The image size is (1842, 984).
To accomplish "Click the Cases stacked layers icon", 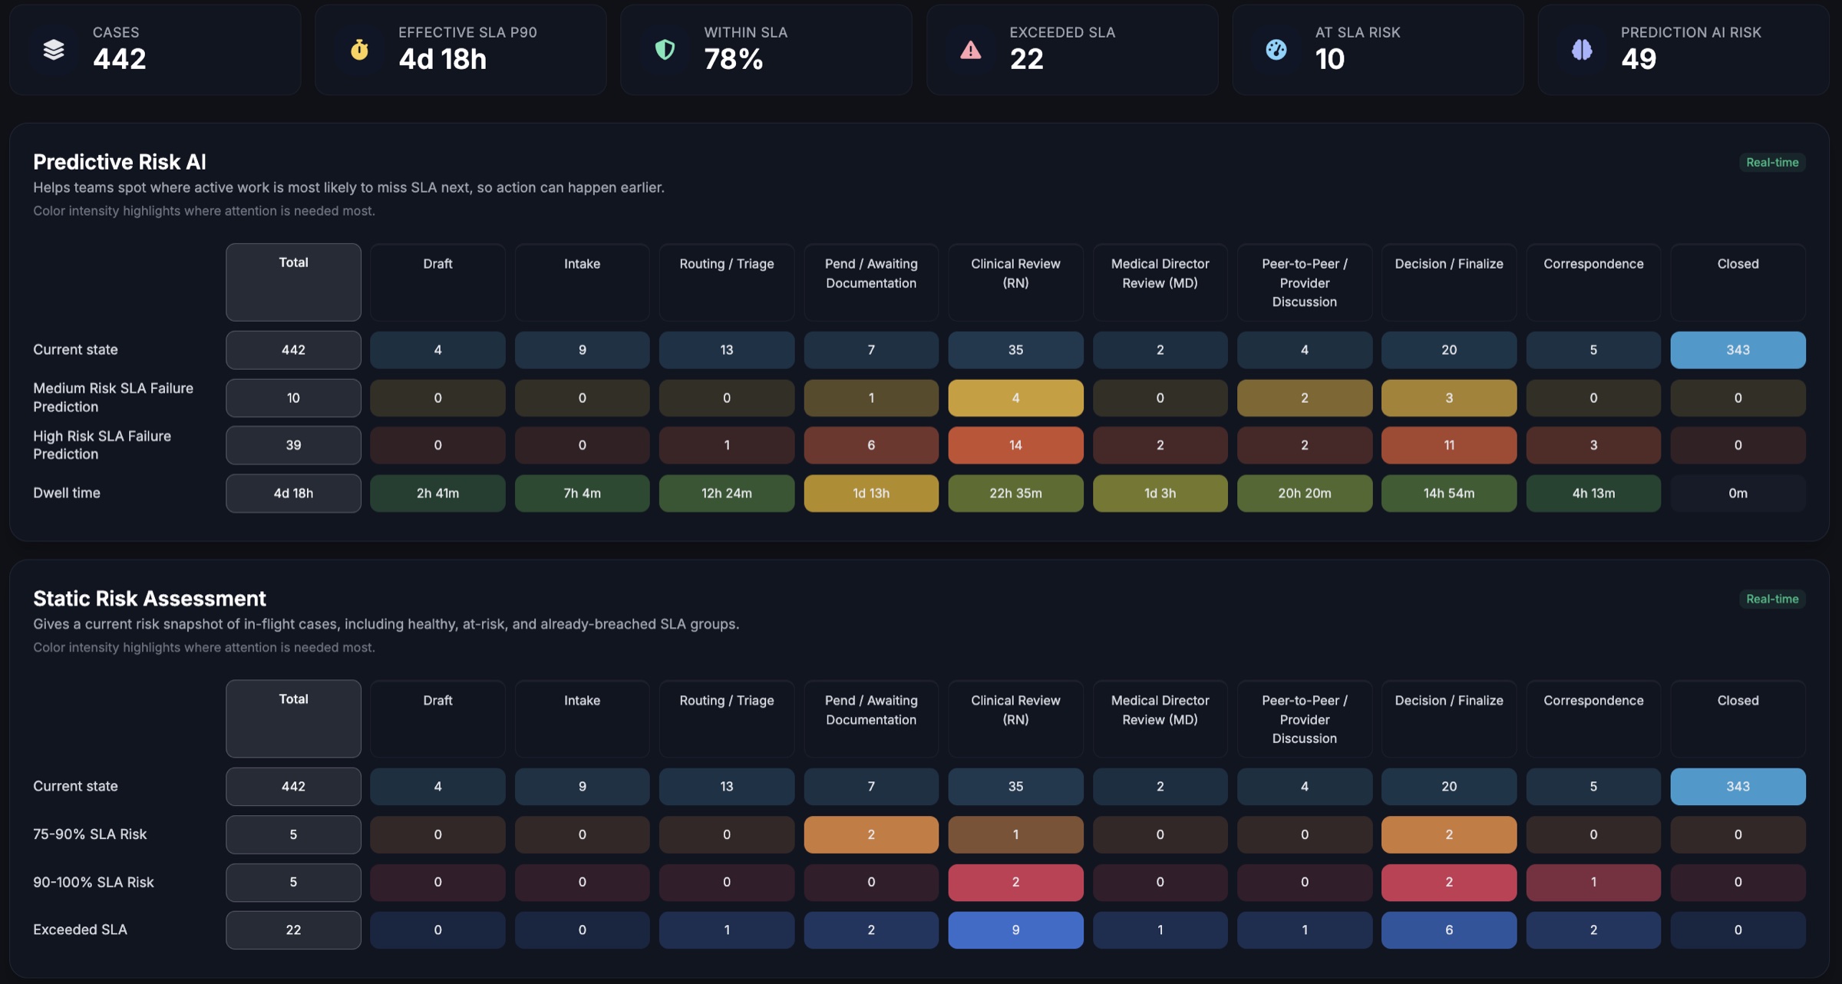I will pos(54,50).
